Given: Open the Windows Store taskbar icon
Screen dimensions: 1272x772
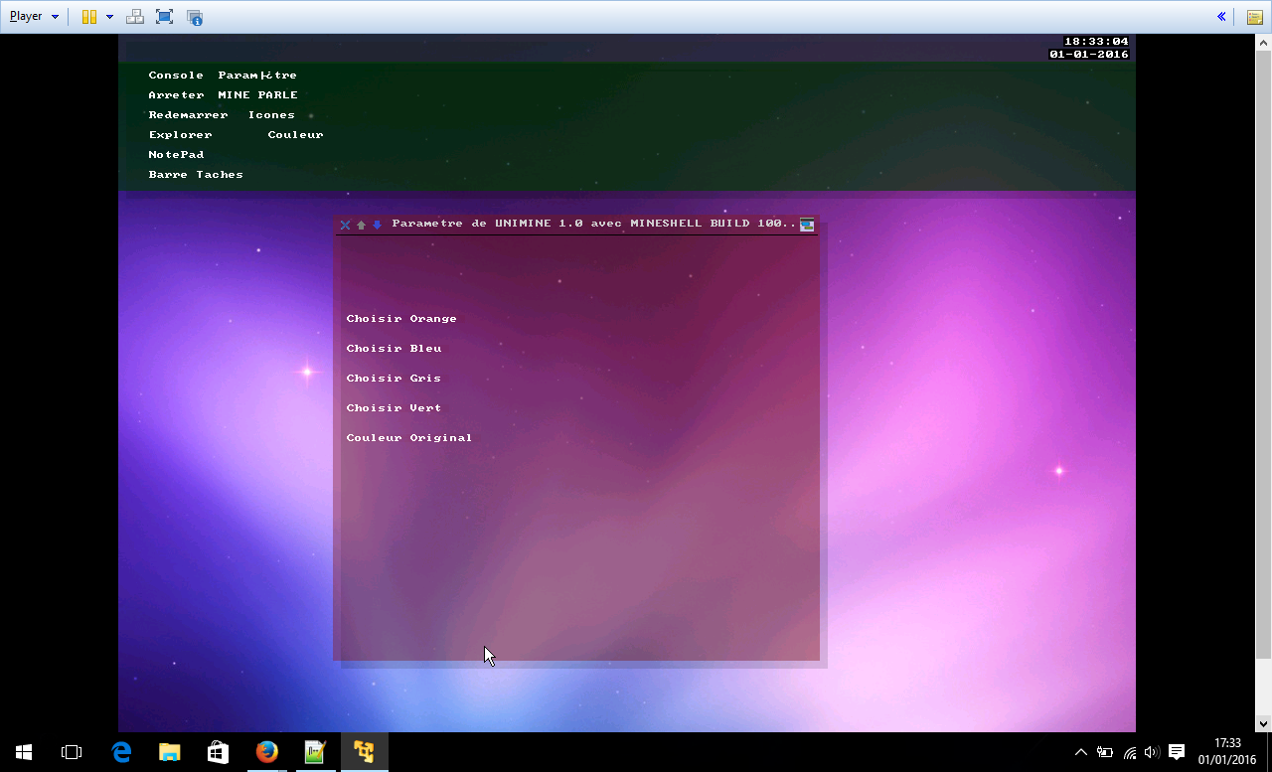Looking at the screenshot, I should point(218,752).
